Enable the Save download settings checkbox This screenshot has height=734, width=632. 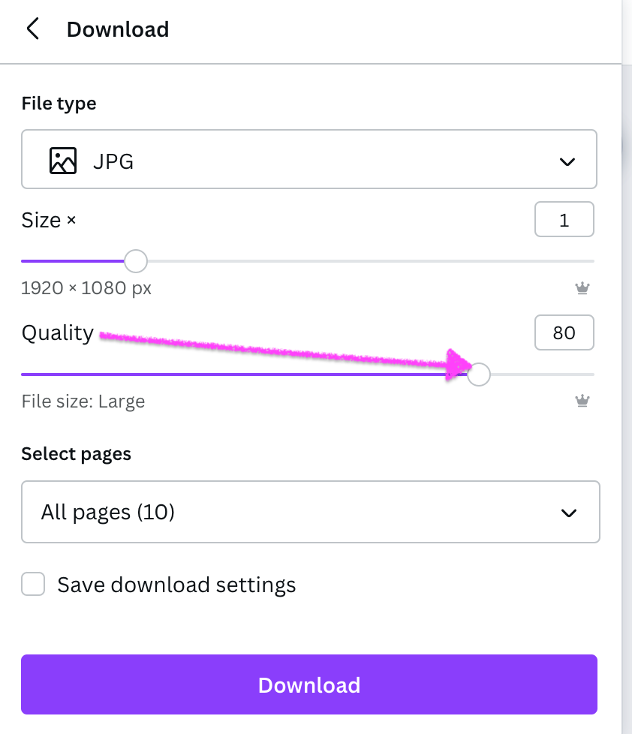(33, 585)
